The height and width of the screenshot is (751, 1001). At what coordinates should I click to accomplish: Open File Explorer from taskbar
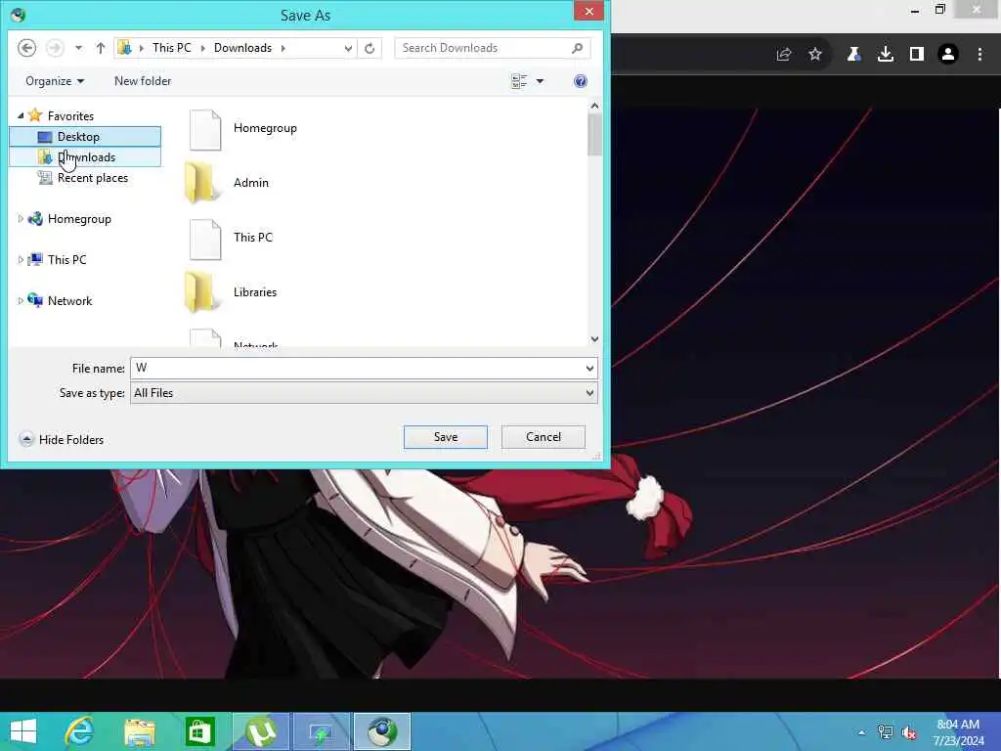point(139,731)
